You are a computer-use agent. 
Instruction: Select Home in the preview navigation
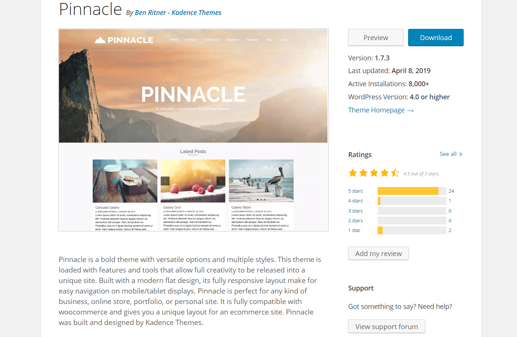click(x=174, y=39)
